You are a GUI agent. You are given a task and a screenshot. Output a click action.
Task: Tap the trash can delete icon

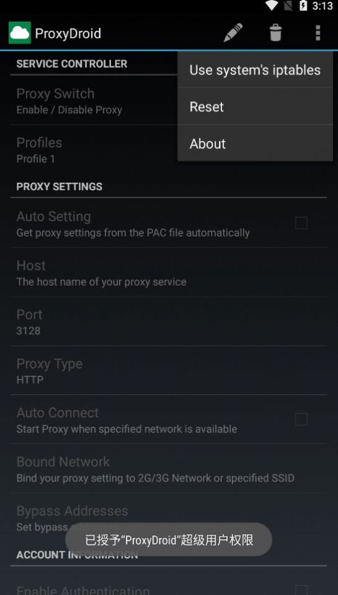click(x=275, y=33)
